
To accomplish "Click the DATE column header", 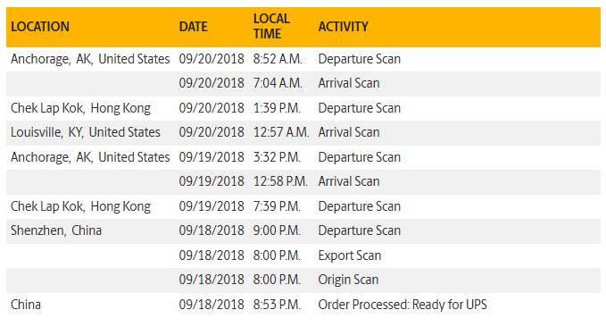I will (194, 27).
